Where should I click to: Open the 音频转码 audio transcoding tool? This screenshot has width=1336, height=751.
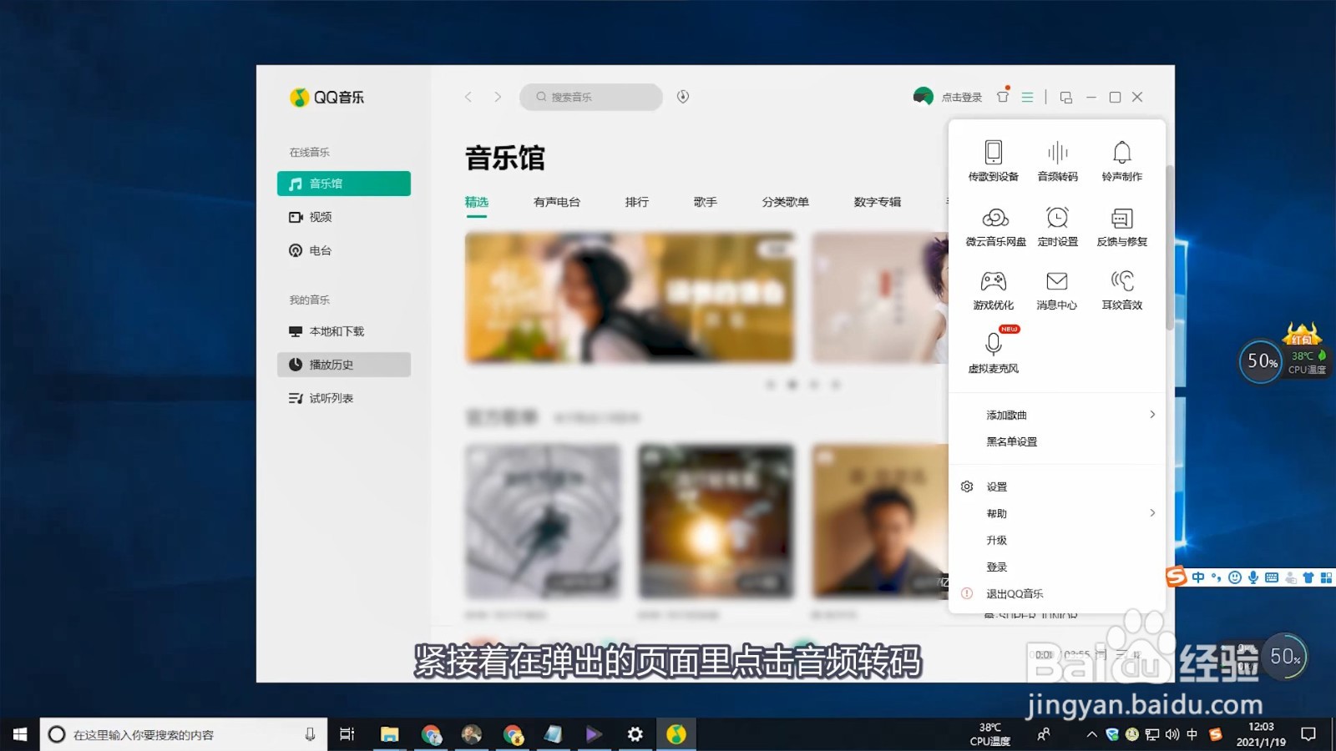(1056, 160)
